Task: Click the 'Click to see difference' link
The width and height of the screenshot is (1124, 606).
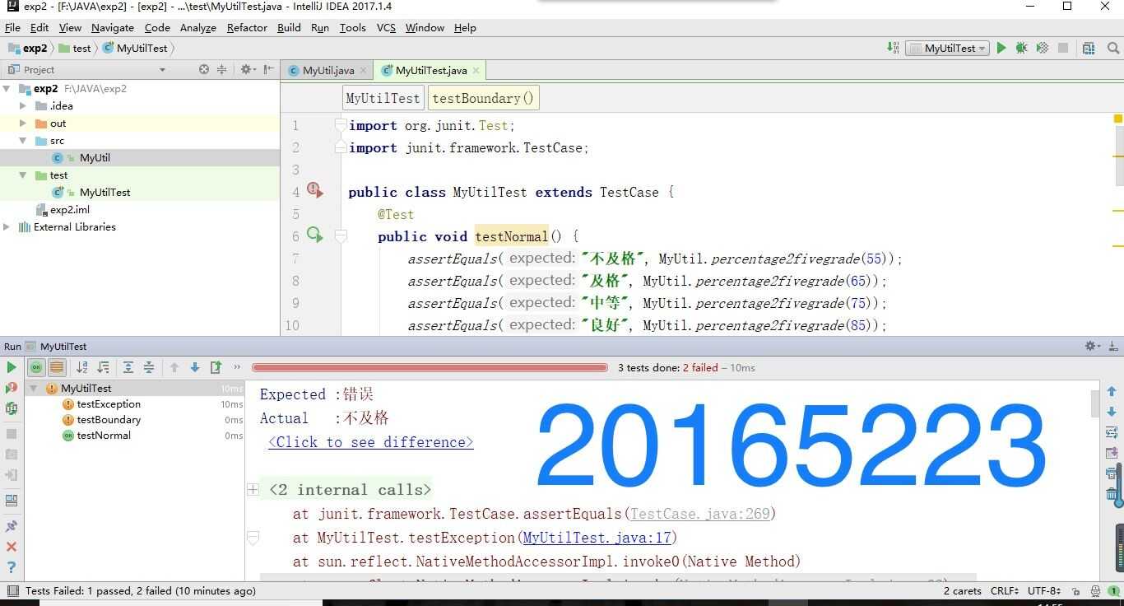Action: [370, 442]
